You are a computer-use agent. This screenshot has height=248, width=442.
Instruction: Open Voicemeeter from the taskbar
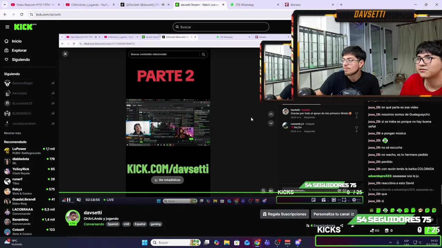click(x=287, y=242)
